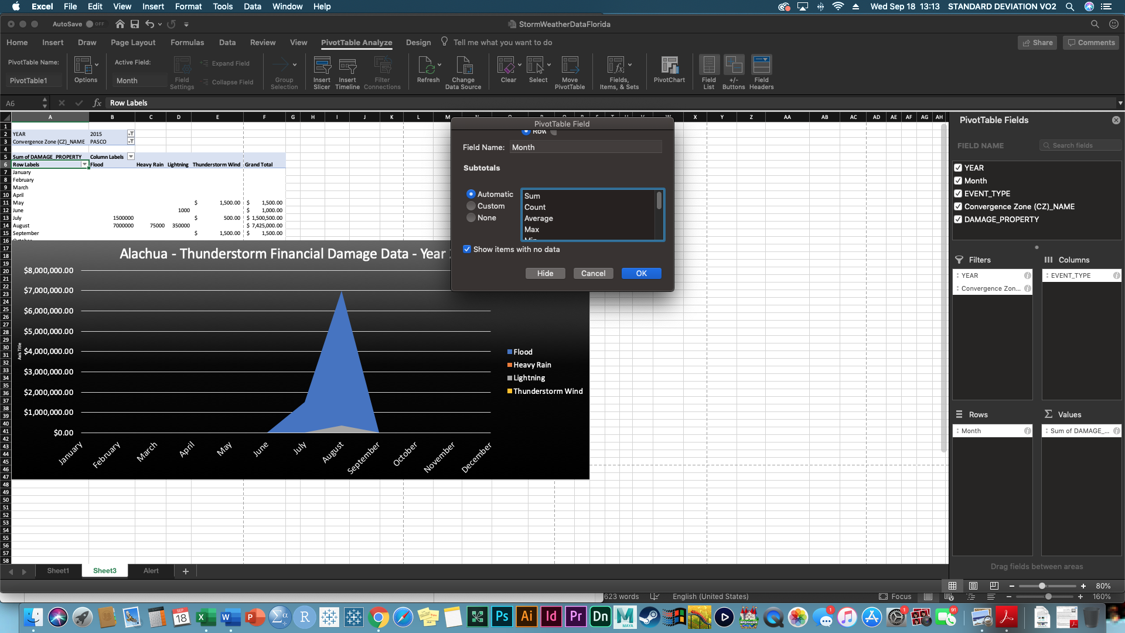The image size is (1125, 633).
Task: Click the Insert Timeline icon
Action: pos(347,66)
